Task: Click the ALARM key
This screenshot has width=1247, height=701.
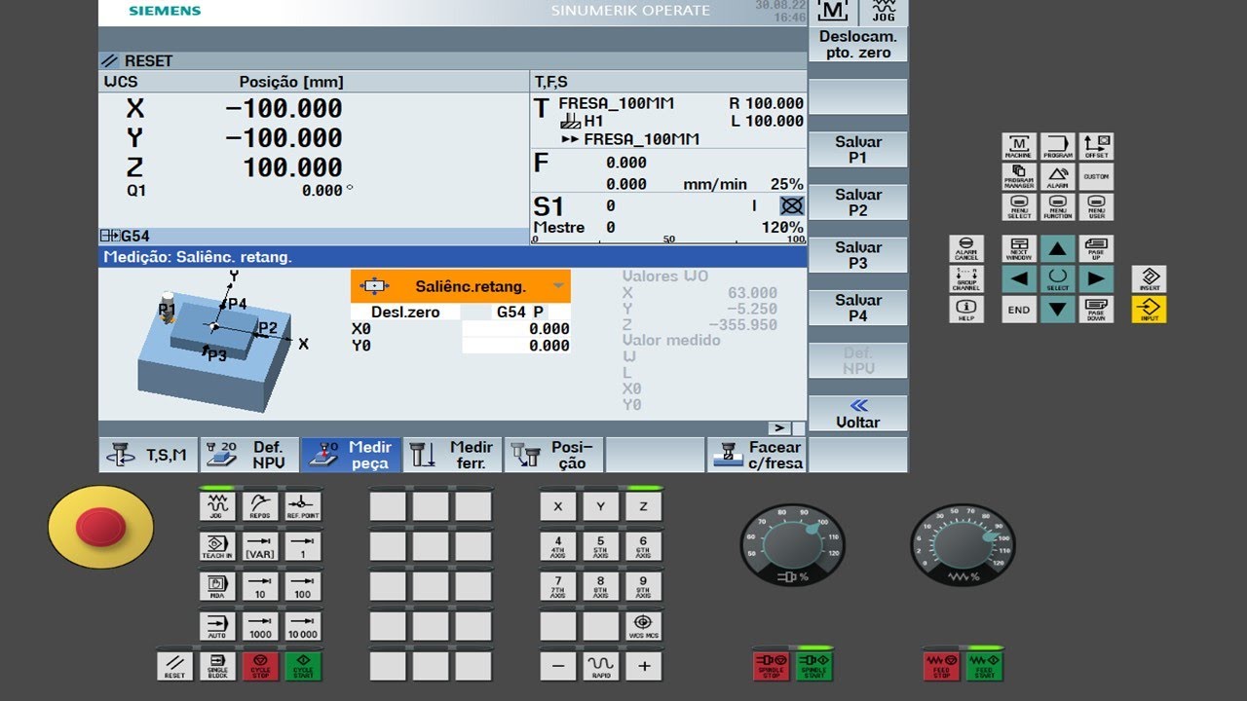Action: pyautogui.click(x=1058, y=177)
